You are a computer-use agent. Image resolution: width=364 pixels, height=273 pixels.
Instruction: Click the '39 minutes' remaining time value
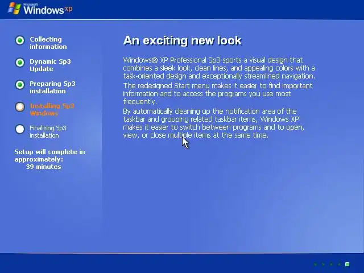point(43,167)
